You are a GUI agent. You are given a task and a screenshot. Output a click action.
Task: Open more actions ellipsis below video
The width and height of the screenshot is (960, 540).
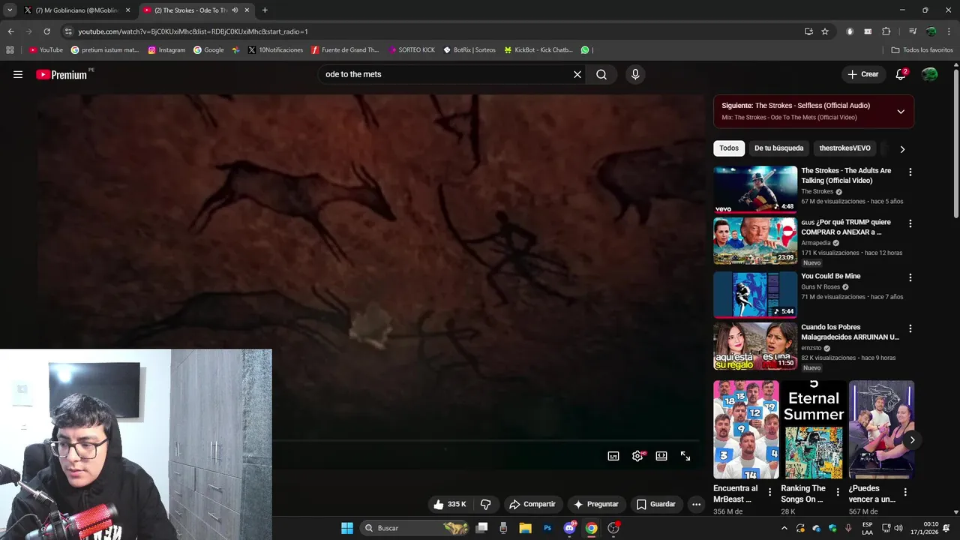[x=696, y=504]
